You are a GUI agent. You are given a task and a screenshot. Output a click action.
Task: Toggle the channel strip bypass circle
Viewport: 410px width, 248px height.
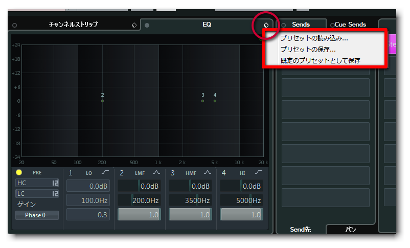pyautogui.click(x=15, y=25)
